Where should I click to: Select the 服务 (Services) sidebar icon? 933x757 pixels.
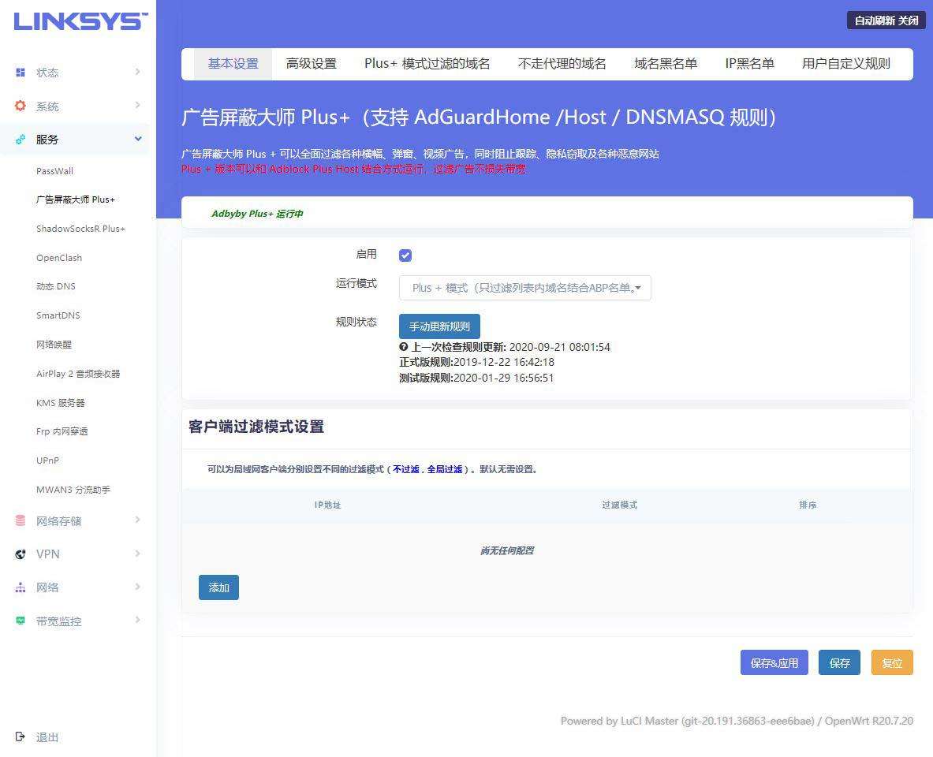[21, 139]
